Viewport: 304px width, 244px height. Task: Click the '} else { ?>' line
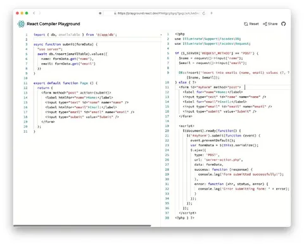186,82
